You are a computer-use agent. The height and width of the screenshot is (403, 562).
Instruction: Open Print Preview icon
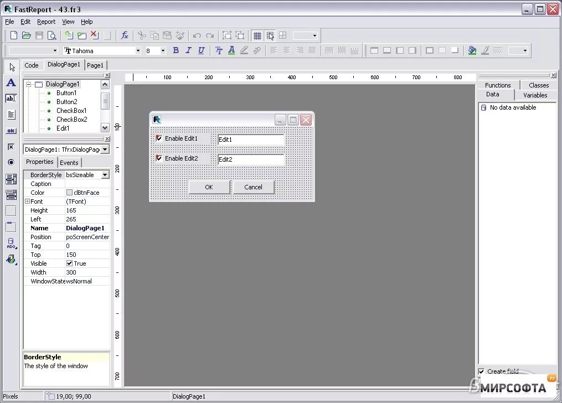[x=52, y=35]
